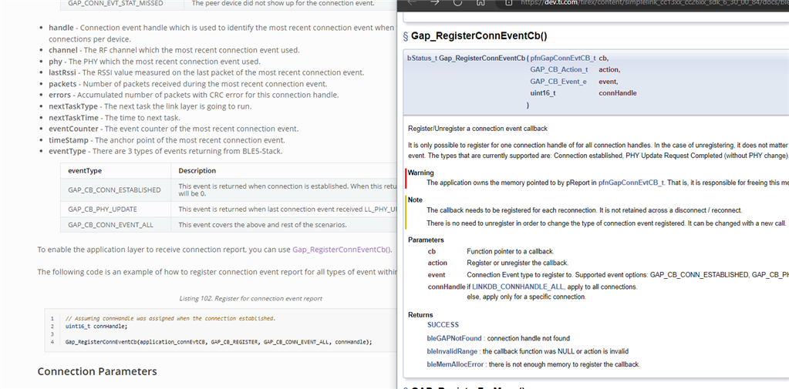Select the 'packets' bullet term

[63, 84]
